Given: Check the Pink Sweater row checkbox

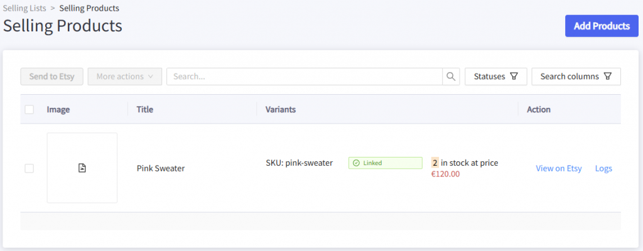Looking at the screenshot, I should (x=30, y=168).
